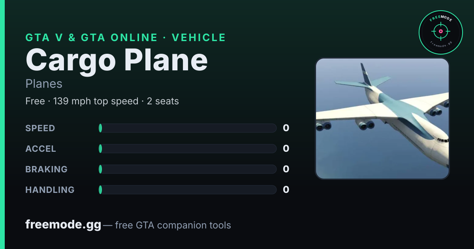Select the Planes category label
Image resolution: width=474 pixels, height=249 pixels.
click(44, 84)
